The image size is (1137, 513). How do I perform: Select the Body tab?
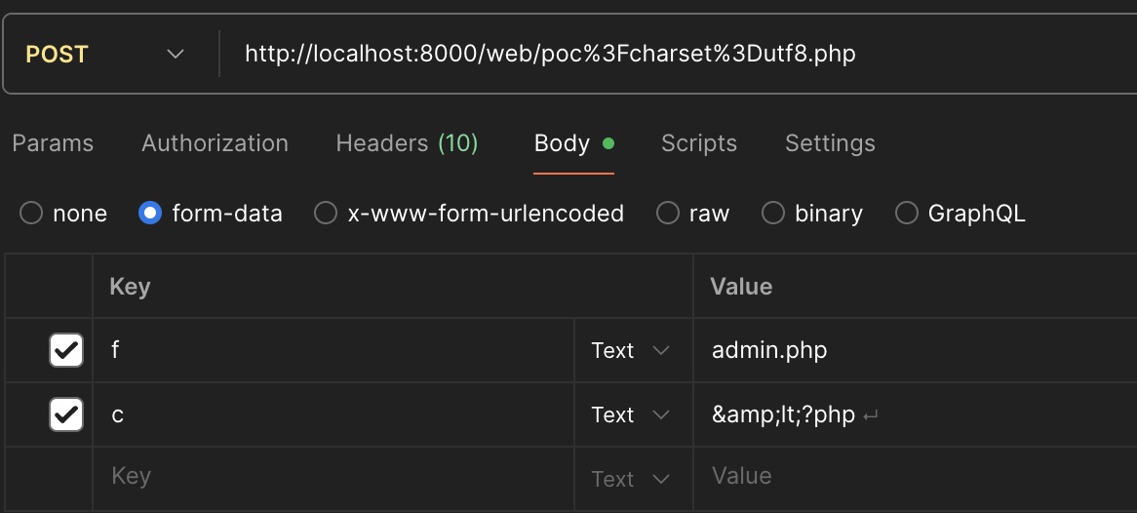(563, 143)
